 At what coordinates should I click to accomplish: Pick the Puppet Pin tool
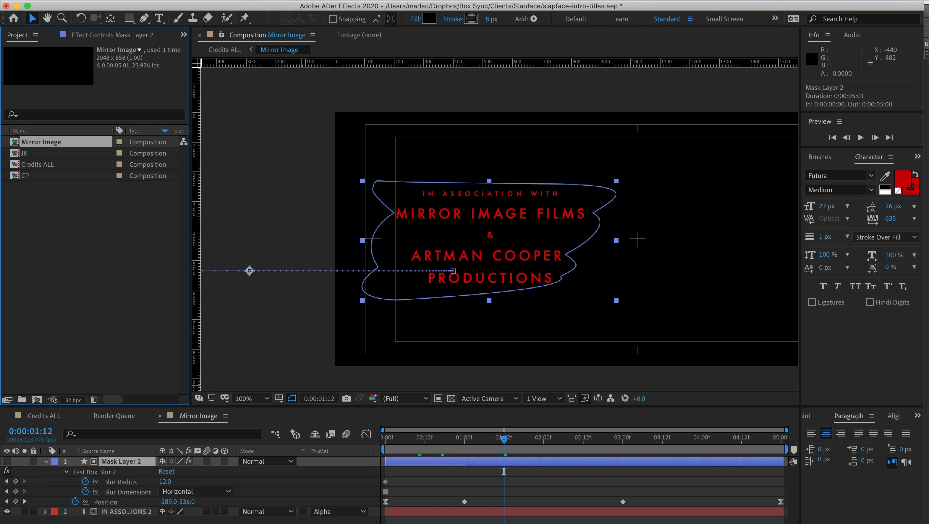pos(245,18)
